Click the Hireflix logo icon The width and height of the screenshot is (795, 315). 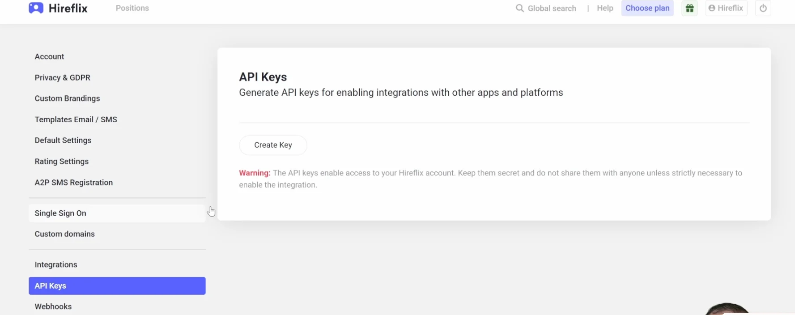[36, 8]
